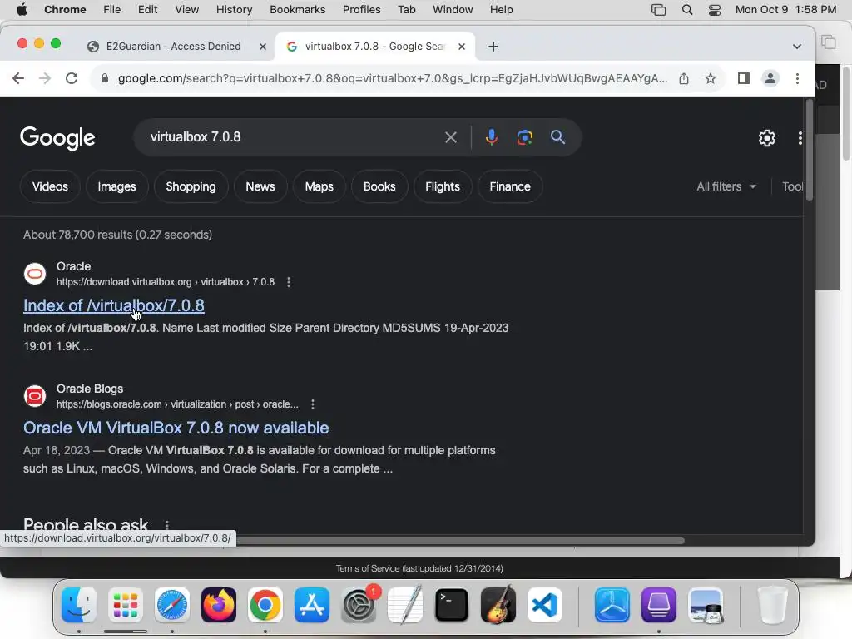This screenshot has height=639, width=852.
Task: Filter results by Finance
Action: pos(510,186)
